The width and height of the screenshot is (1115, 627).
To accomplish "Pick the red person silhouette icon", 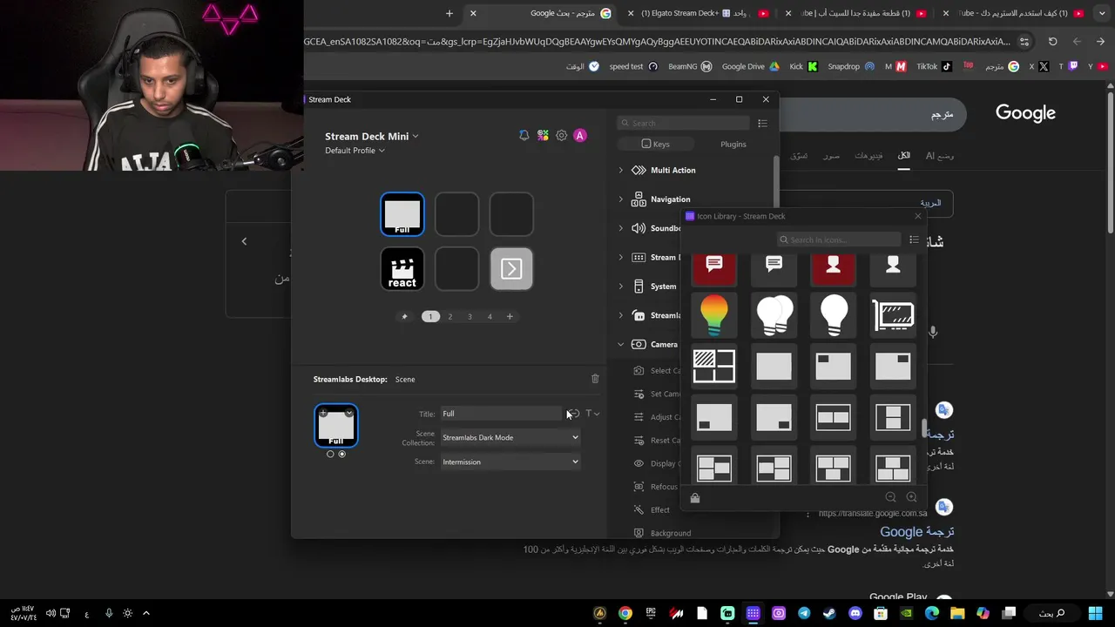I will click(x=834, y=269).
